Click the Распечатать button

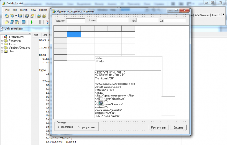coord(158,127)
